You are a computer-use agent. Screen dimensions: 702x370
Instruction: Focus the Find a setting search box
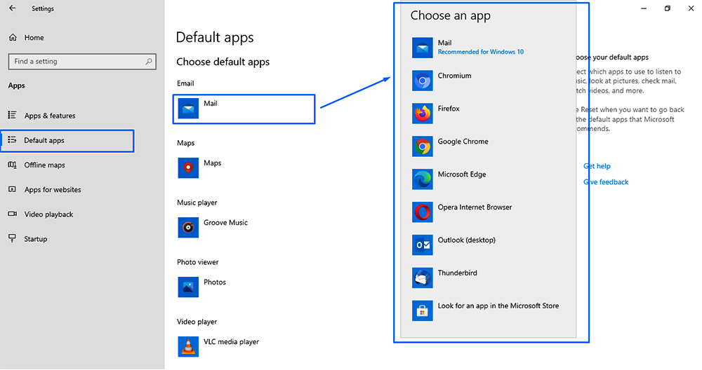click(x=82, y=61)
